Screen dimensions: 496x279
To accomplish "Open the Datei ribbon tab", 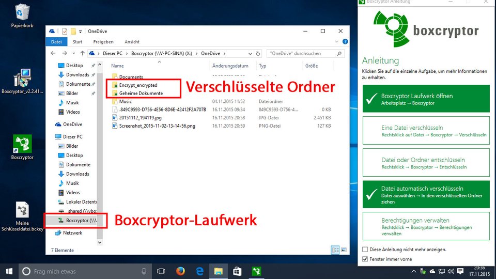I will point(56,42).
